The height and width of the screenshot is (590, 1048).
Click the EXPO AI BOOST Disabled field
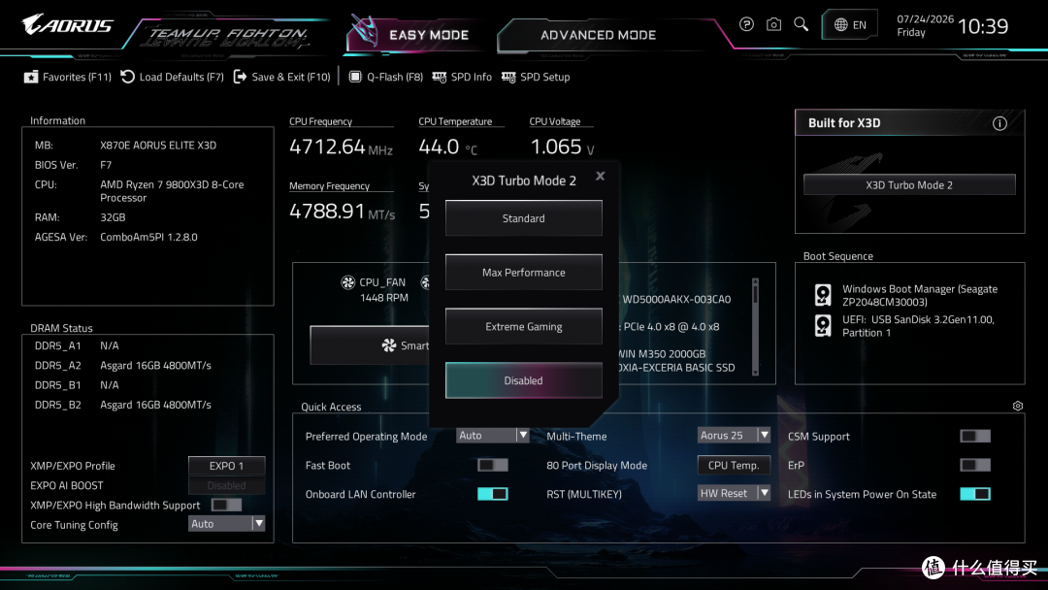(x=226, y=485)
